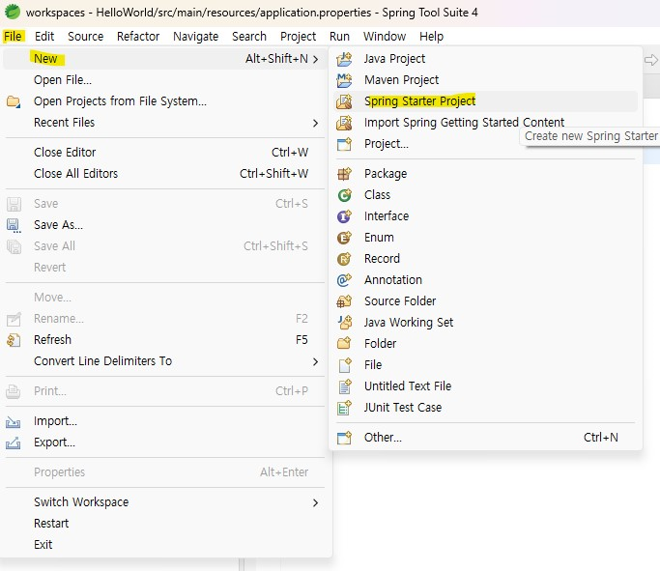Select JUnit Test Case label
This screenshot has height=571, width=660.
click(403, 408)
